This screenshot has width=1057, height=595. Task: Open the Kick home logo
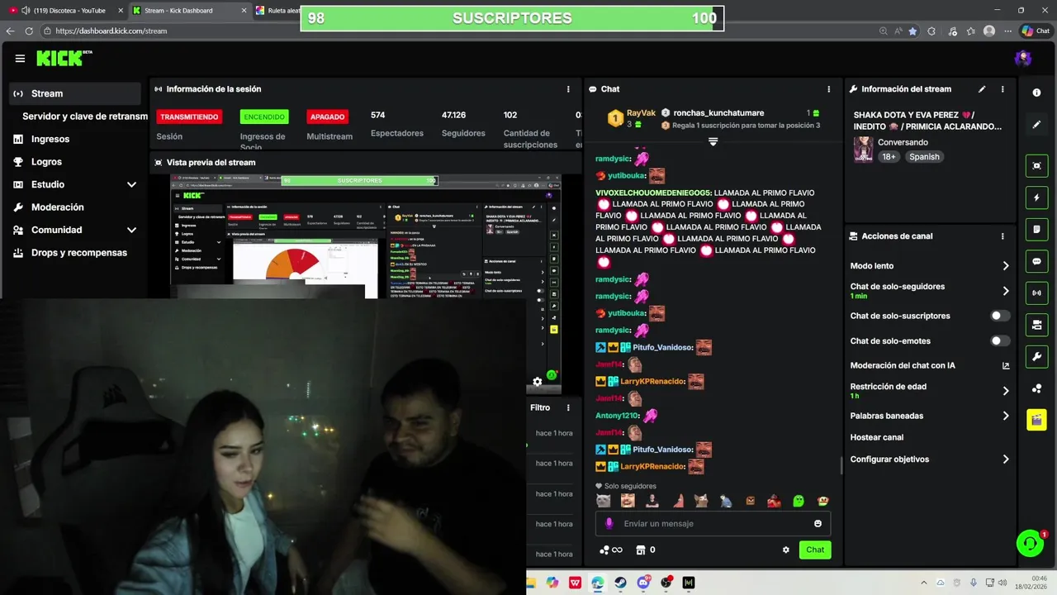pos(64,58)
